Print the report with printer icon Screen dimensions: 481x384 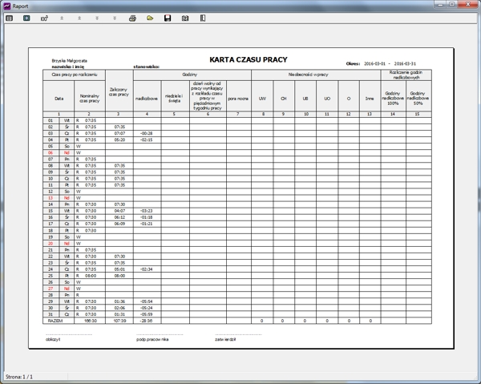[132, 18]
